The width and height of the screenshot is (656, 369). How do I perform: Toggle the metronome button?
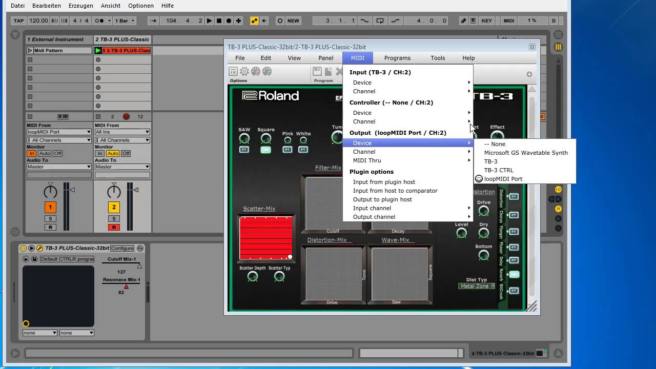point(100,20)
